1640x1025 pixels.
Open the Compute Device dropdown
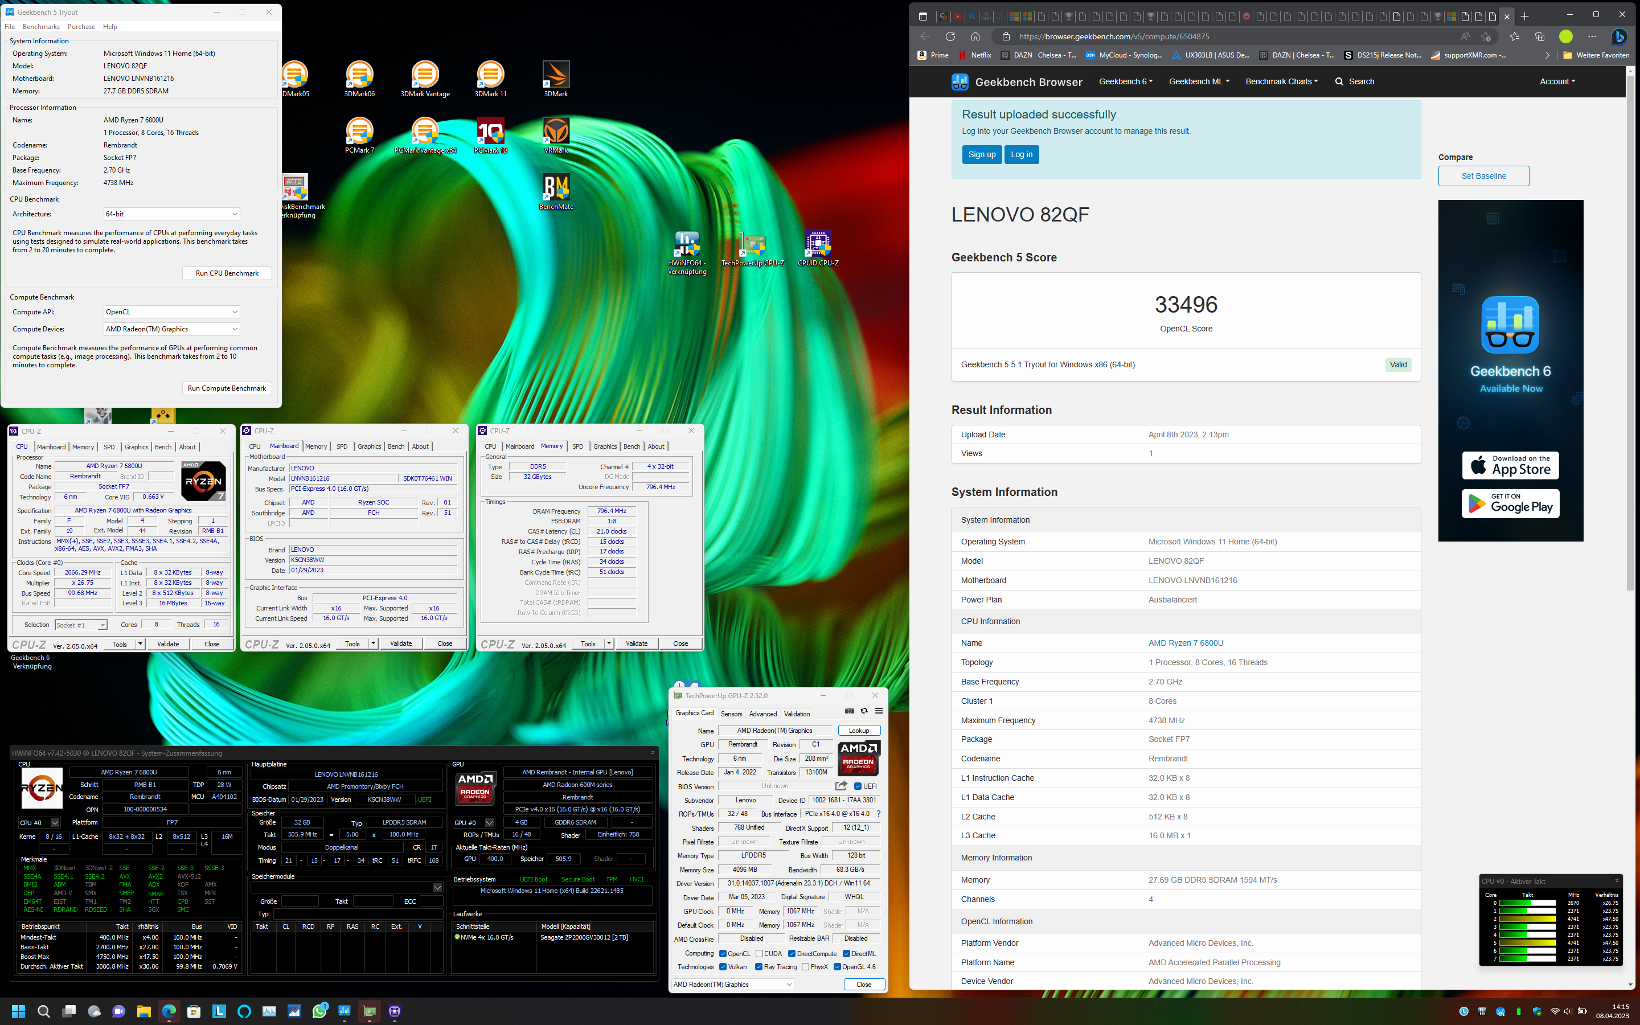click(172, 329)
